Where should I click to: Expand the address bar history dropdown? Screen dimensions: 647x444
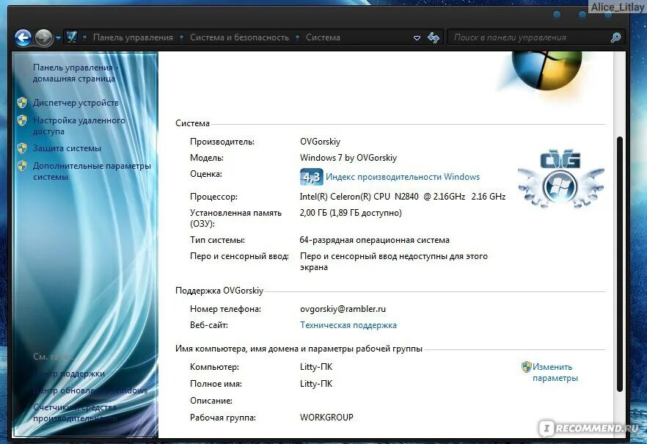click(x=417, y=37)
